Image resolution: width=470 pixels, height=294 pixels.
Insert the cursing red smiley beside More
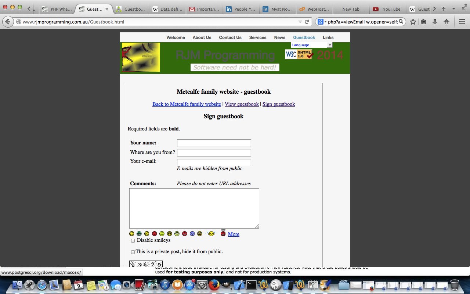[x=223, y=233]
